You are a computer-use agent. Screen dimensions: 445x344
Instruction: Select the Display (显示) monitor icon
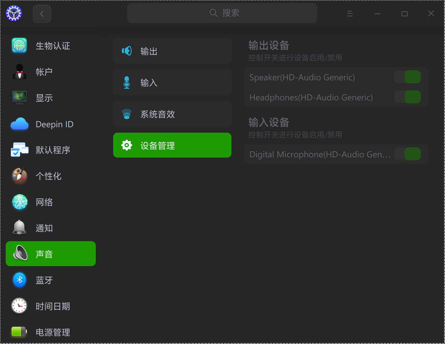[19, 98]
